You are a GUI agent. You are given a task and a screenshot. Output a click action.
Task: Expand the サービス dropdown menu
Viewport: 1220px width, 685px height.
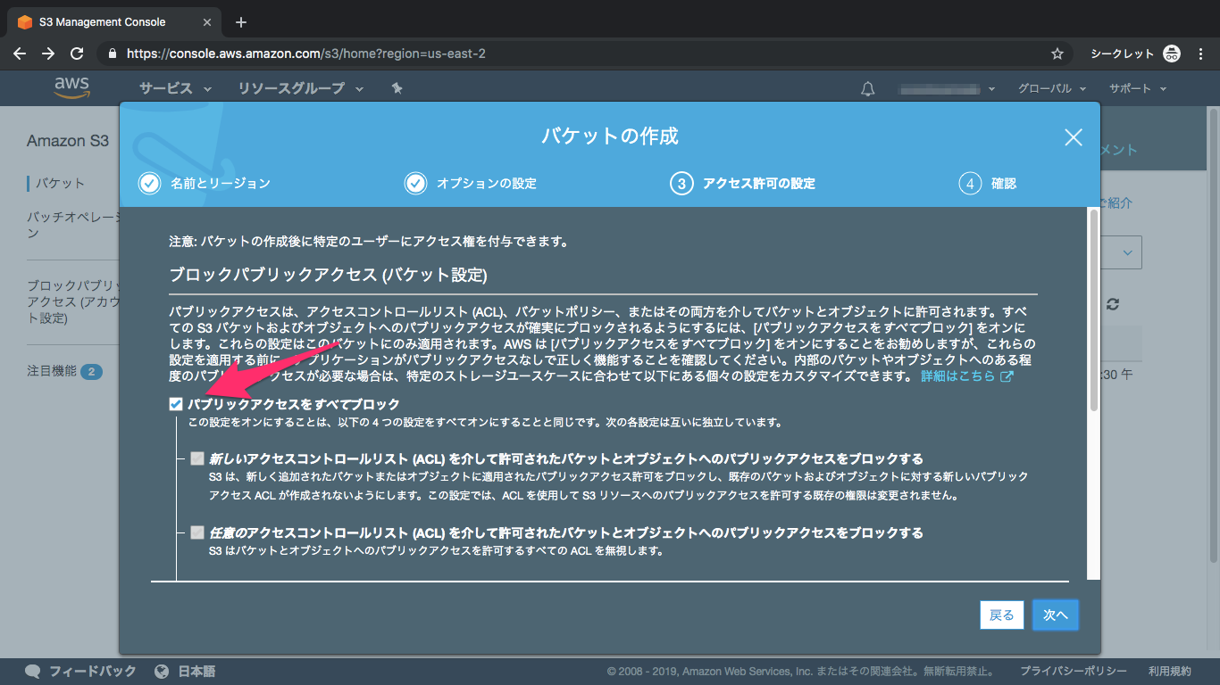point(175,88)
